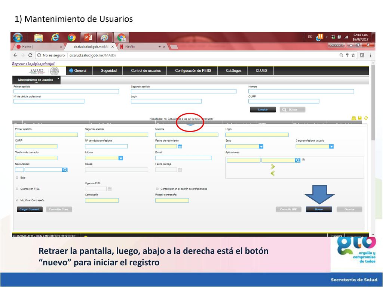This screenshot has height=287, width=383.
Task: Switch to PowerPoint in the taskbar
Action: 88,37
